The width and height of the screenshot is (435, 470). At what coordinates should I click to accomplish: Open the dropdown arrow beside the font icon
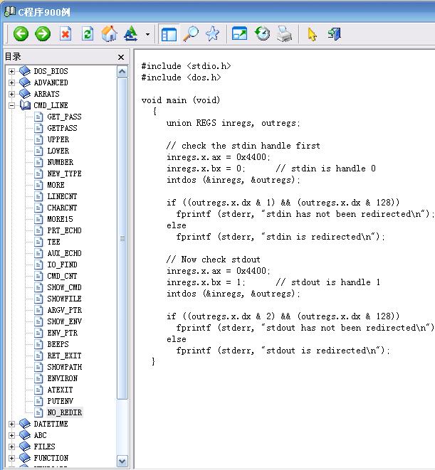(147, 34)
